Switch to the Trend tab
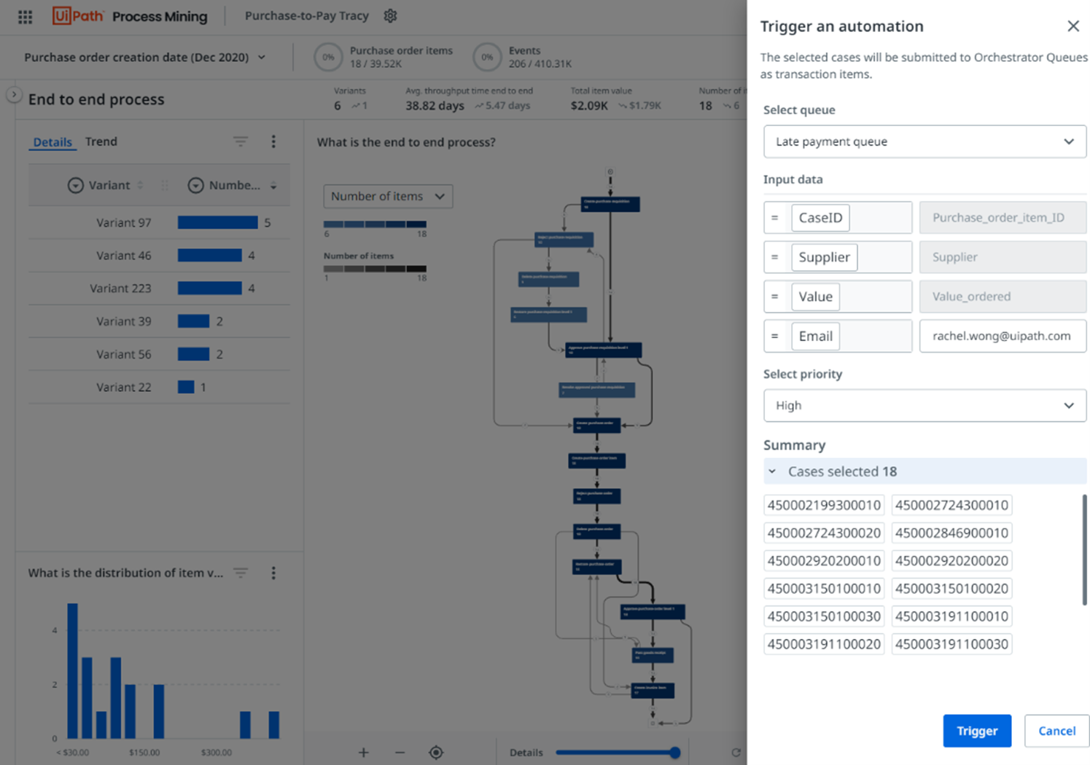This screenshot has width=1090, height=765. (101, 141)
